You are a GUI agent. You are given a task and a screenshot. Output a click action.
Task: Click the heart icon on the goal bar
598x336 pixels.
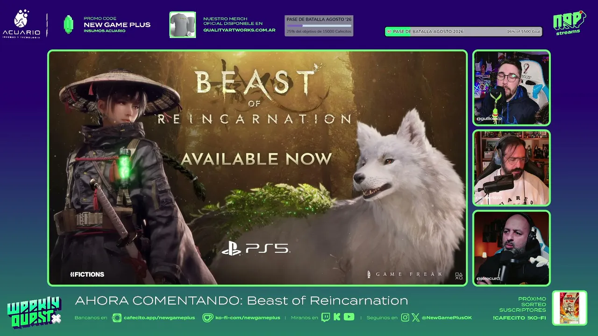[x=389, y=32]
